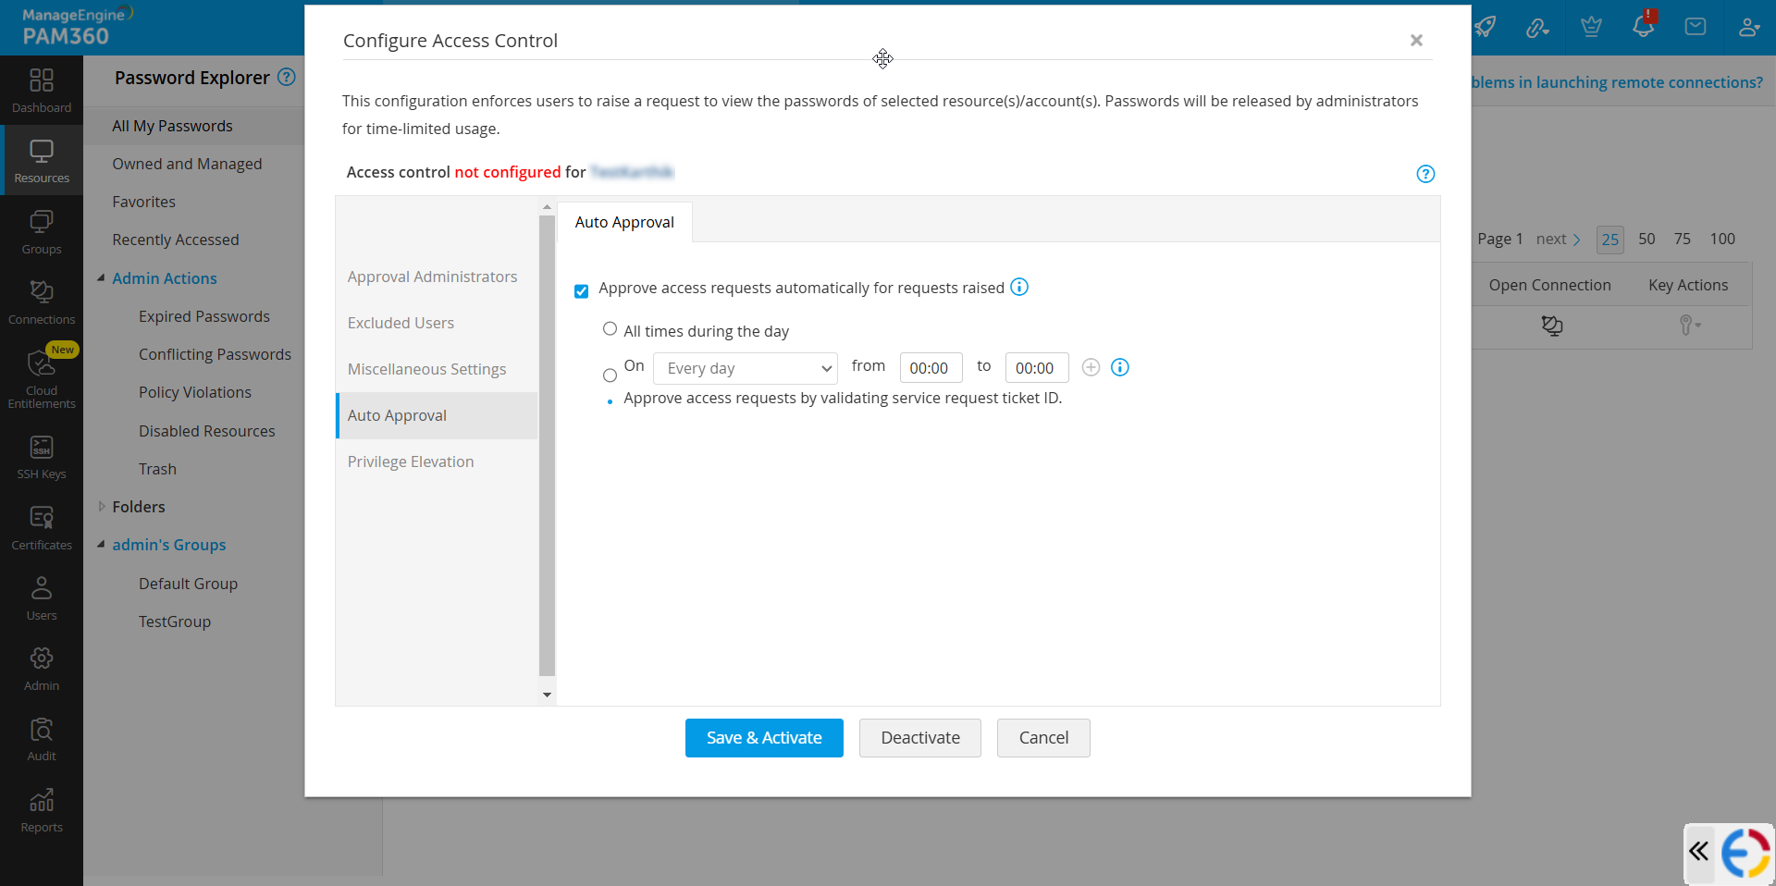This screenshot has height=886, width=1776.
Task: Open the mail inbox icon
Action: coord(1696,27)
